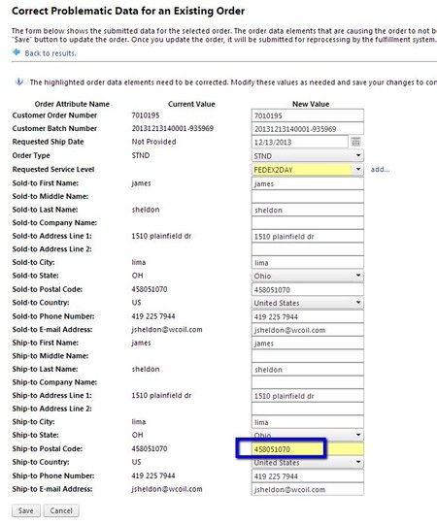The image size is (437, 524).
Task: Click the Ship-to Last Name input field
Action: 307,370
